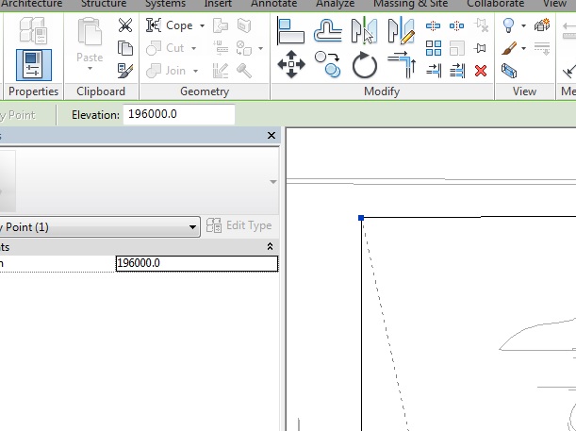Select the Copy tool in Modify panel
576x431 pixels.
pyautogui.click(x=328, y=64)
